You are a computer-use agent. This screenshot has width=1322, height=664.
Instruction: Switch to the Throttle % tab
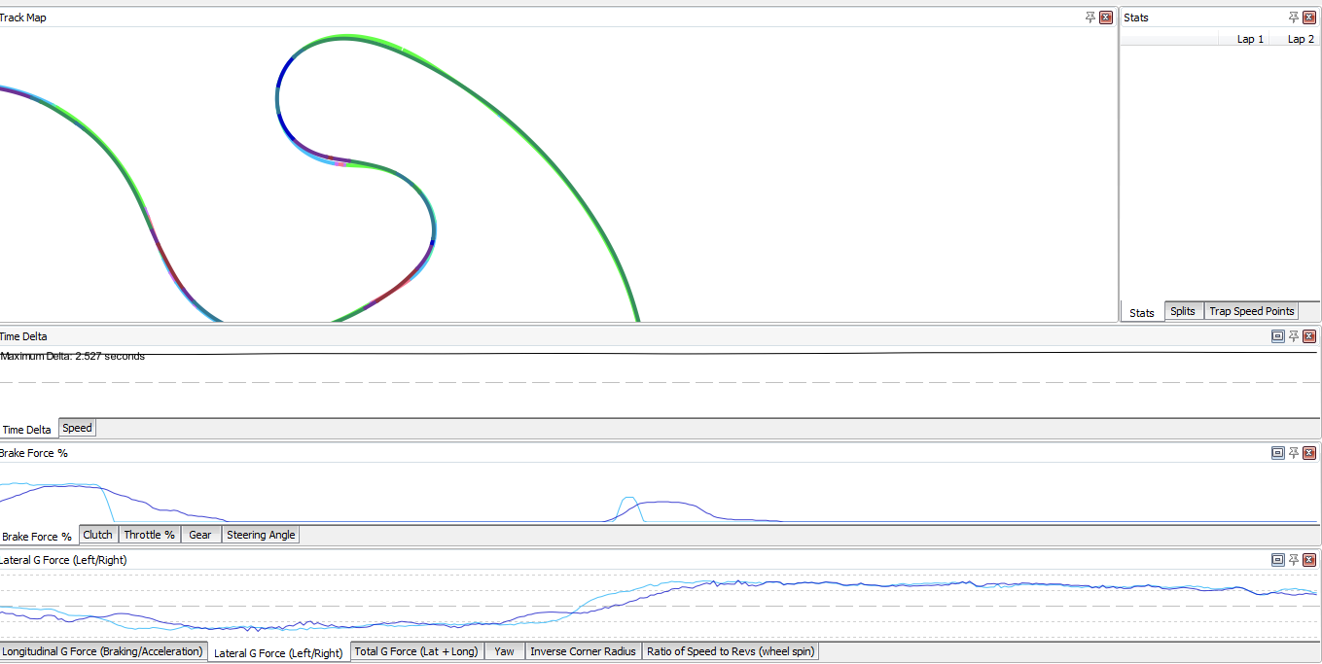149,535
